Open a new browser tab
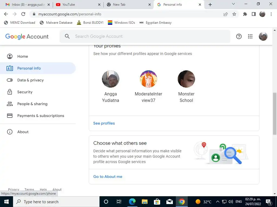Image resolution: width=277 pixels, height=207 pixels. [x=210, y=5]
